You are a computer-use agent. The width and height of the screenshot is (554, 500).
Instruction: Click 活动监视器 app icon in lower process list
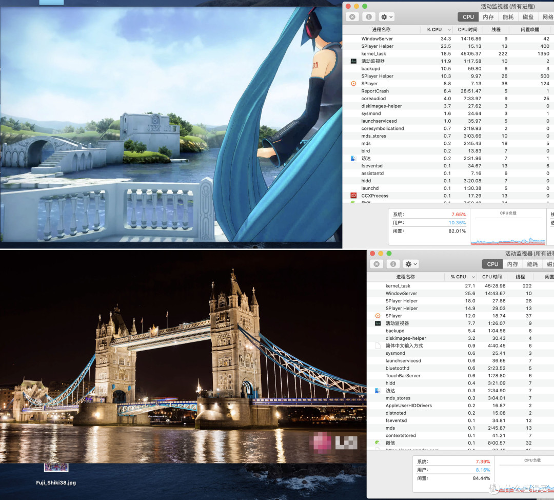pyautogui.click(x=378, y=323)
